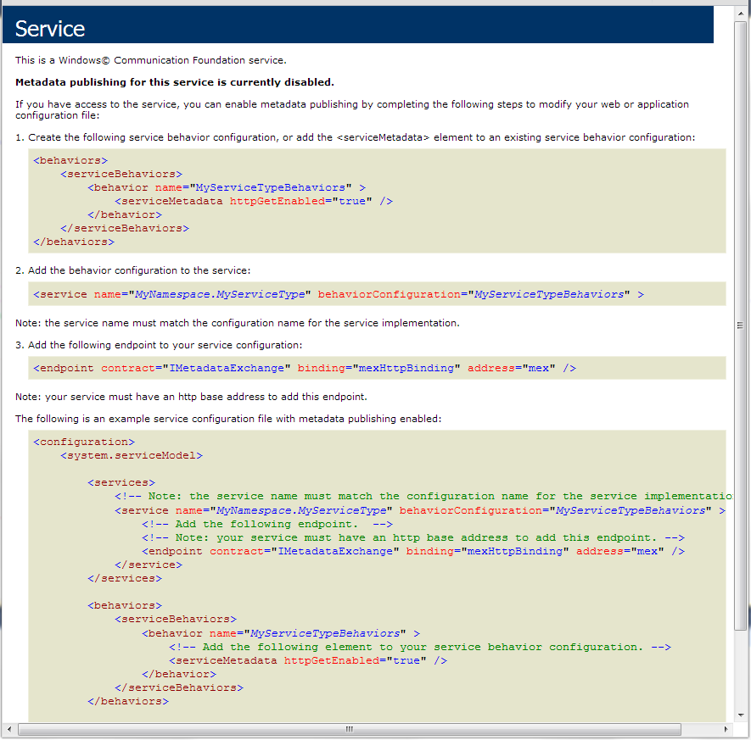Image resolution: width=751 pixels, height=740 pixels.
Task: Click the <serviceMetadata httpGetEnabled="true"> line in step 1
Action: click(x=254, y=201)
